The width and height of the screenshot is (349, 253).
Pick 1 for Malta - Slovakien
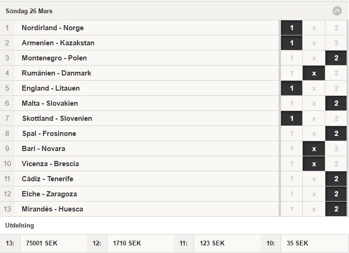coord(291,103)
